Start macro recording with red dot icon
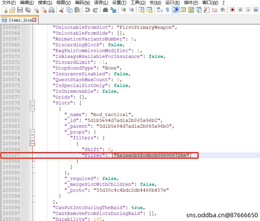Viewport: 260px width, 221px height. coord(232,10)
